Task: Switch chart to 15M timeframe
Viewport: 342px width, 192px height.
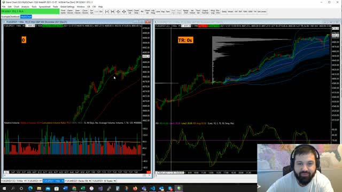Action: tap(245, 12)
